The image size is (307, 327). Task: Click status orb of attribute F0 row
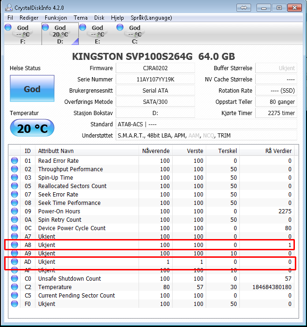(14, 304)
